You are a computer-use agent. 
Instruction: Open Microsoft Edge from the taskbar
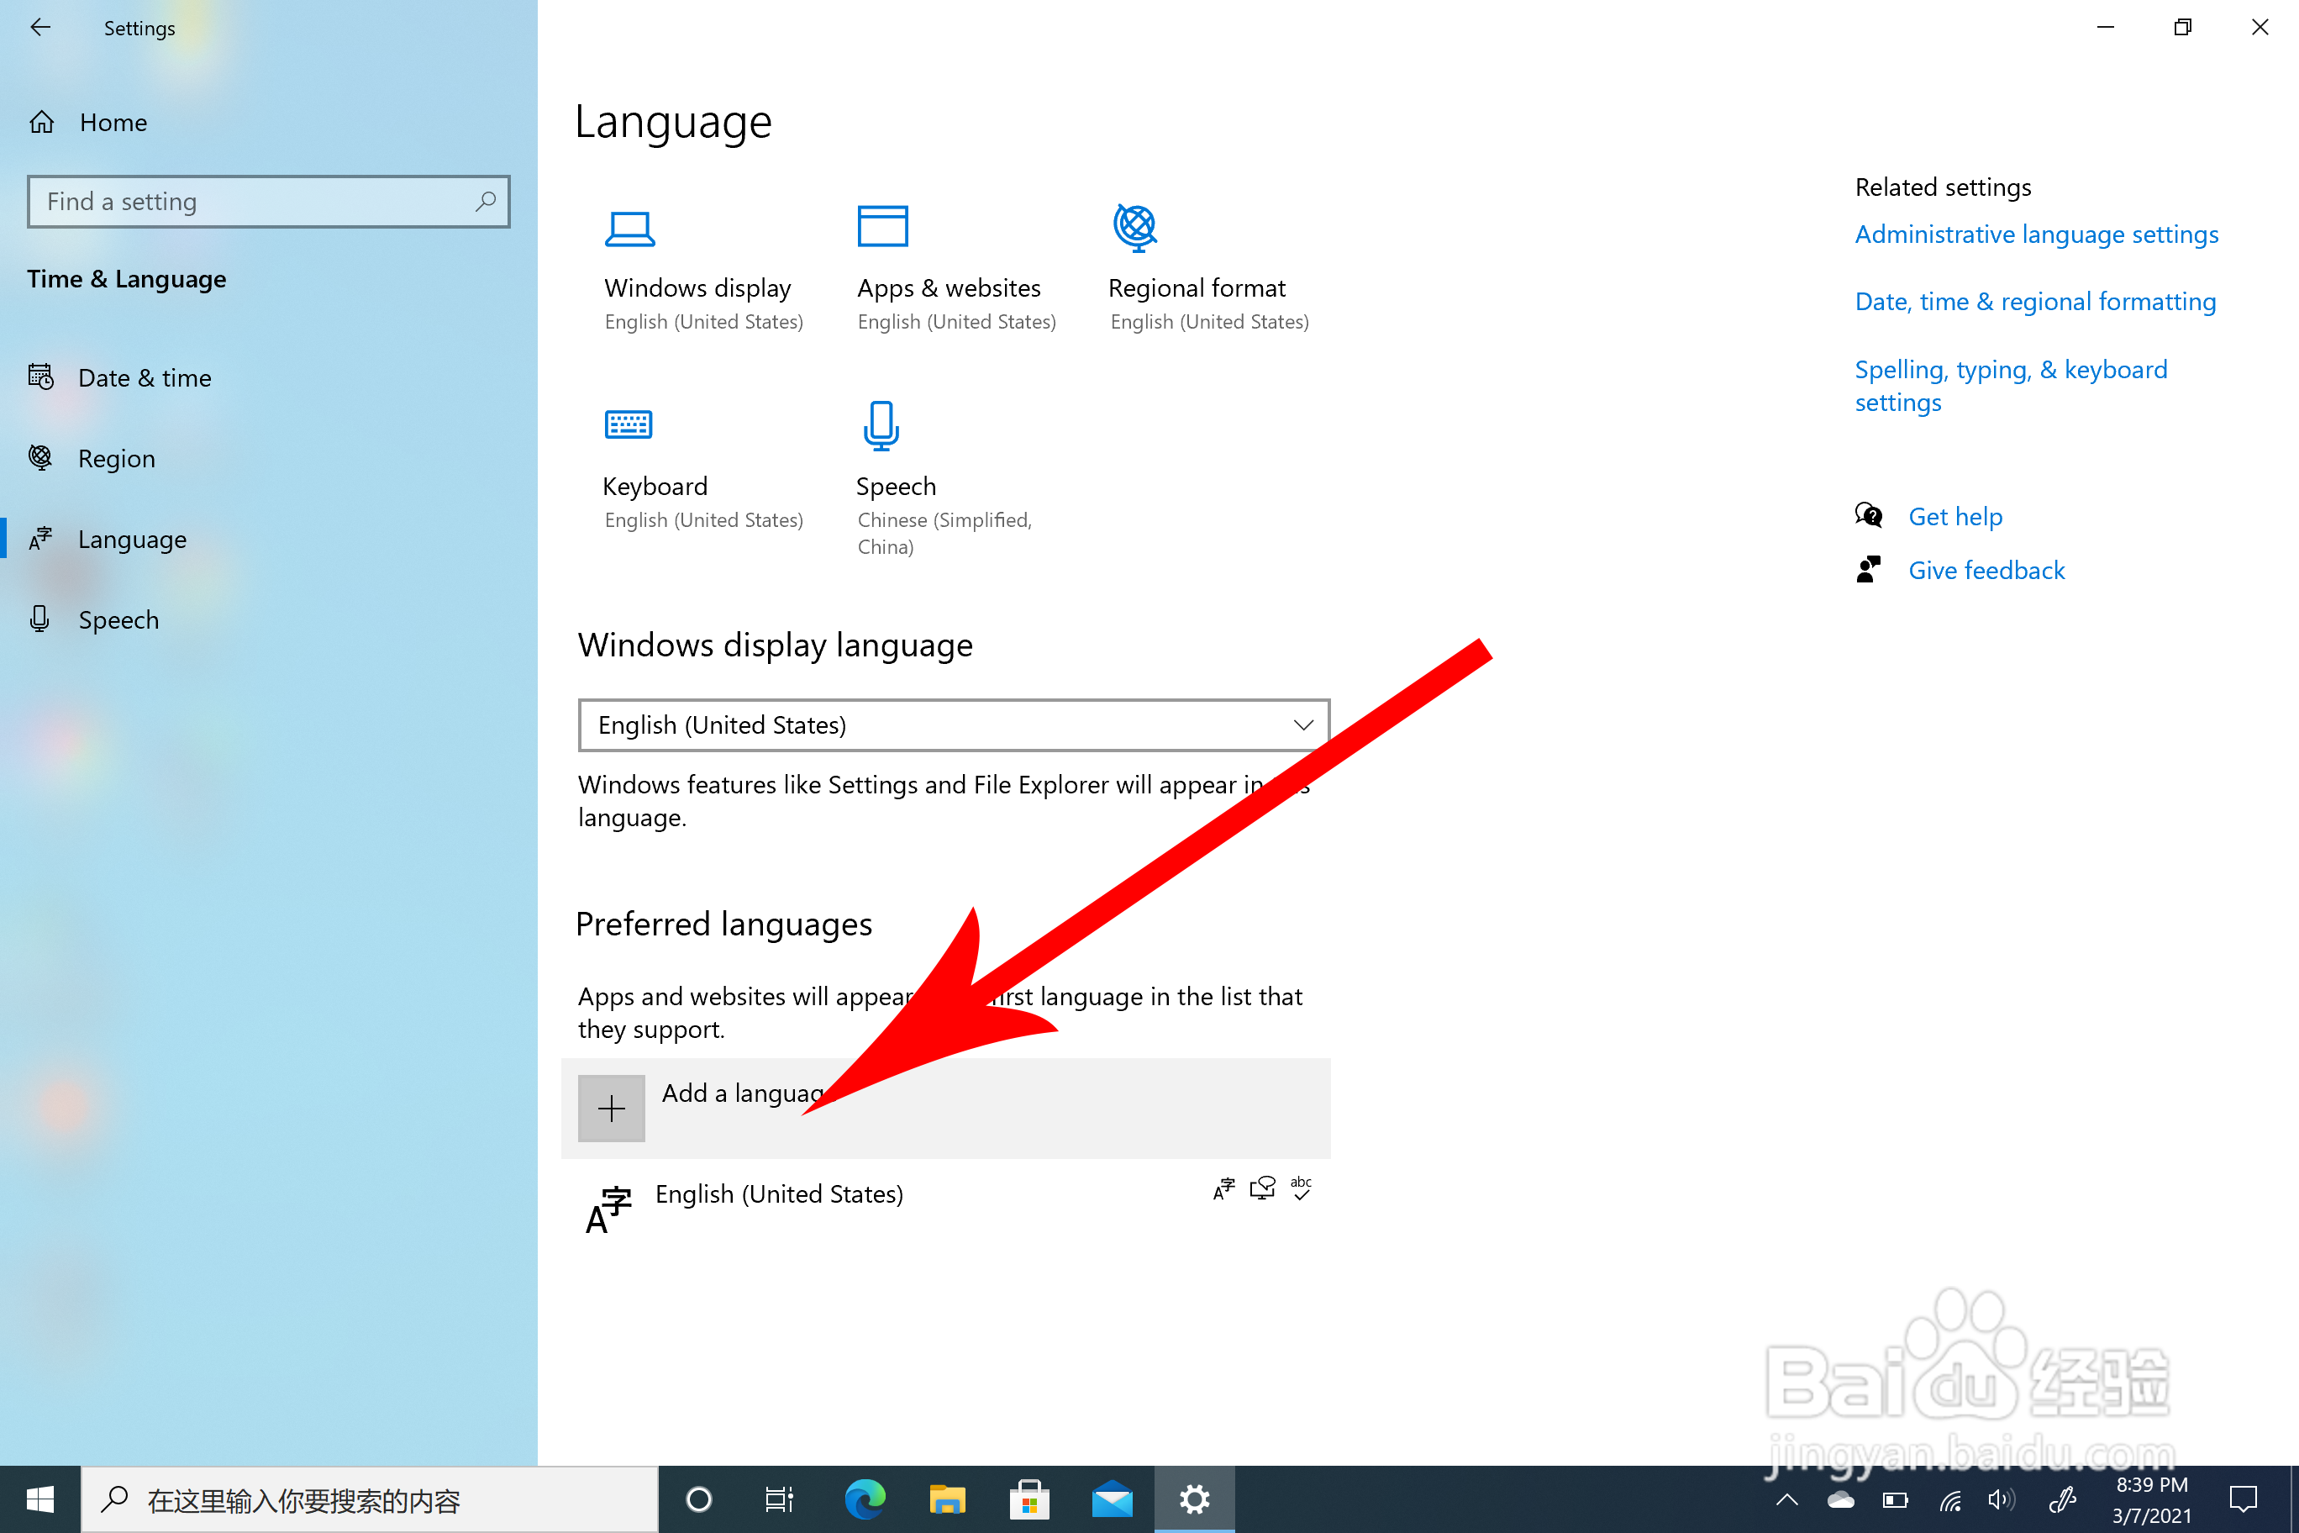[864, 1499]
